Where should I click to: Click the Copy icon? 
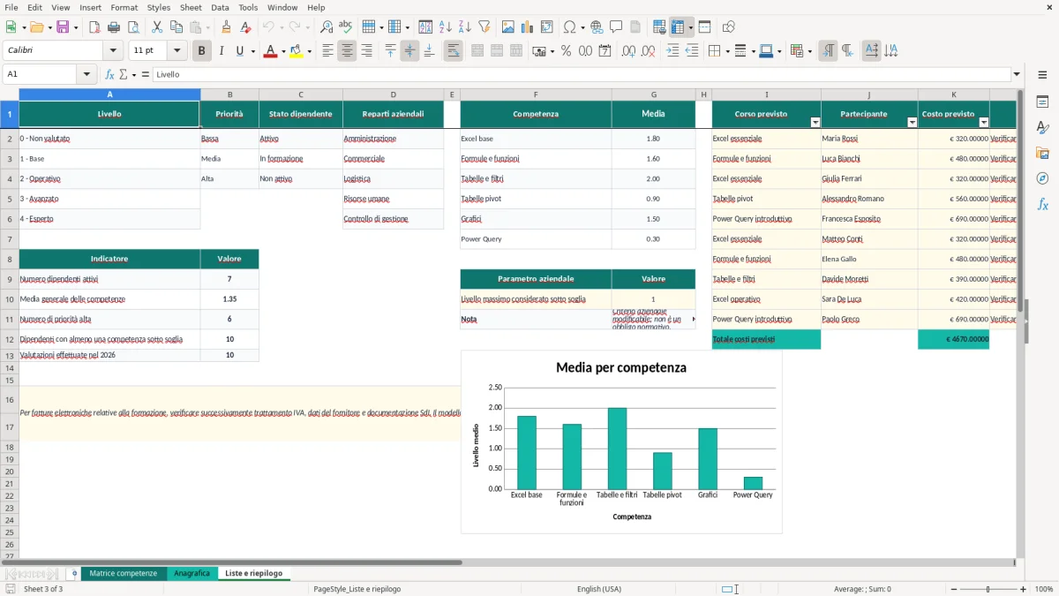[176, 27]
